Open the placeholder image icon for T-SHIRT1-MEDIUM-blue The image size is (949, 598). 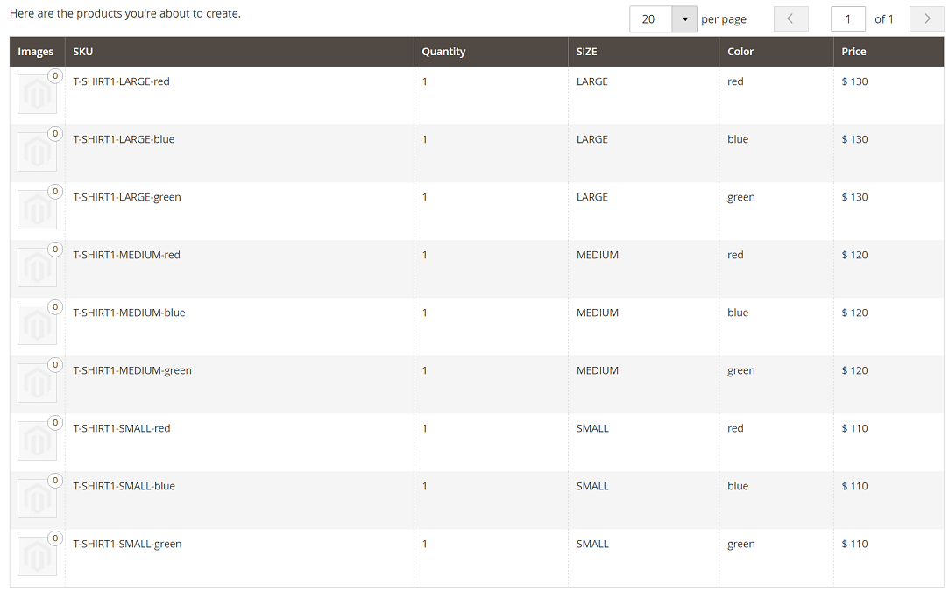36,325
